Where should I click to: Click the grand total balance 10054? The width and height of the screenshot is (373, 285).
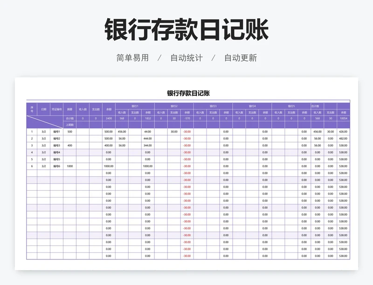[344, 118]
